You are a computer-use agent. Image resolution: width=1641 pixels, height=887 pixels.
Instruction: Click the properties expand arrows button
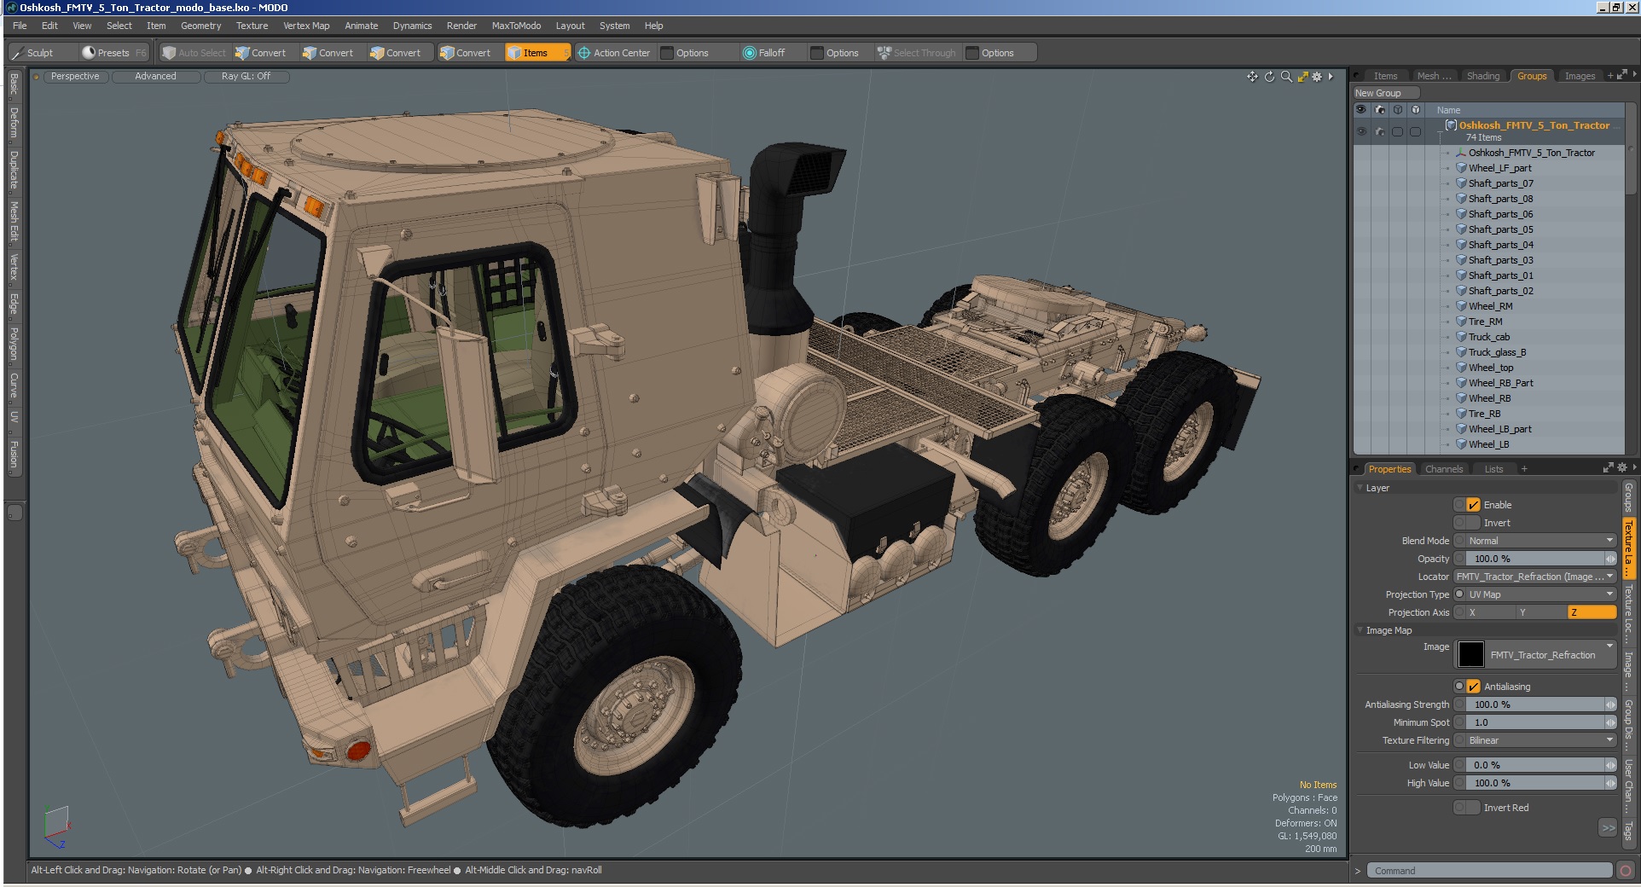(1609, 468)
